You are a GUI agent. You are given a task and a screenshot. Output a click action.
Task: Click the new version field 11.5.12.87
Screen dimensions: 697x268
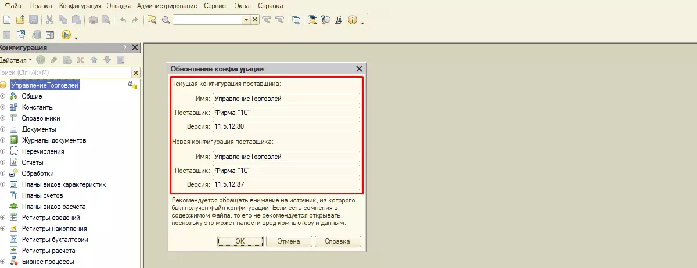click(286, 185)
